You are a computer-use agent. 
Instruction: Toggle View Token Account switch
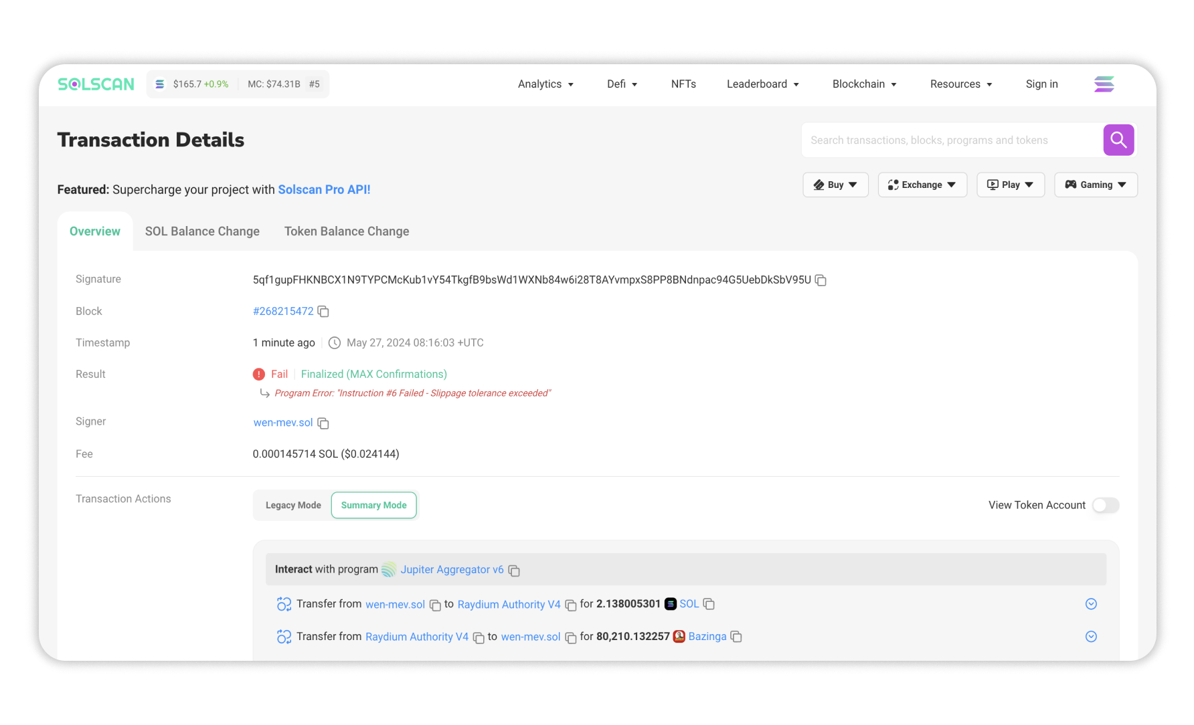[1106, 506]
